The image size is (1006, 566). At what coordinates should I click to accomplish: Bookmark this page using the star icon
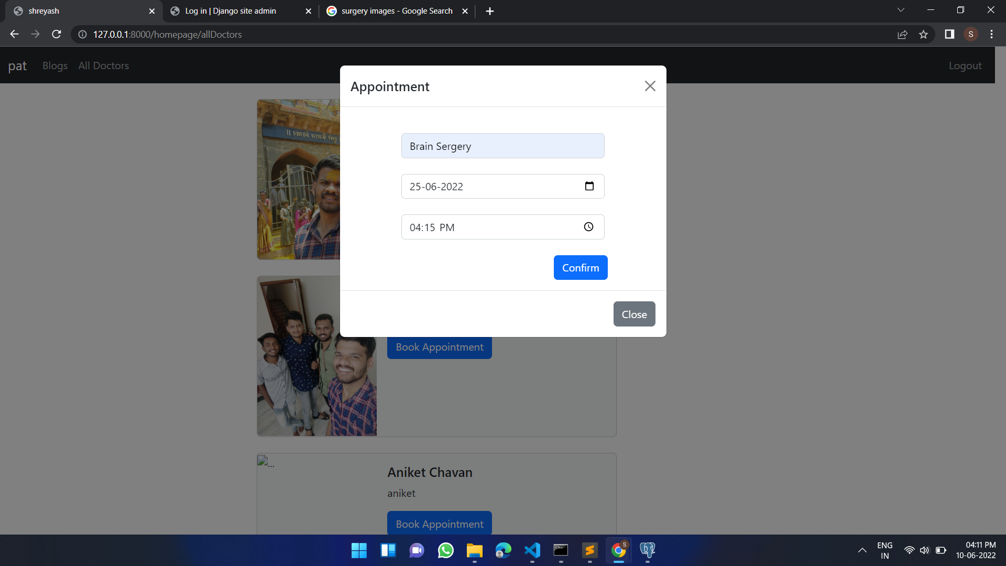(923, 34)
